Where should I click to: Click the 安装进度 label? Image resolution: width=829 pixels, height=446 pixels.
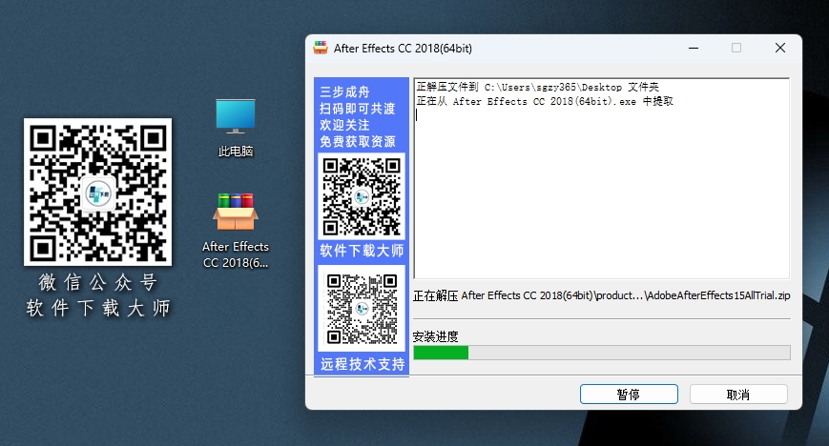tap(435, 336)
